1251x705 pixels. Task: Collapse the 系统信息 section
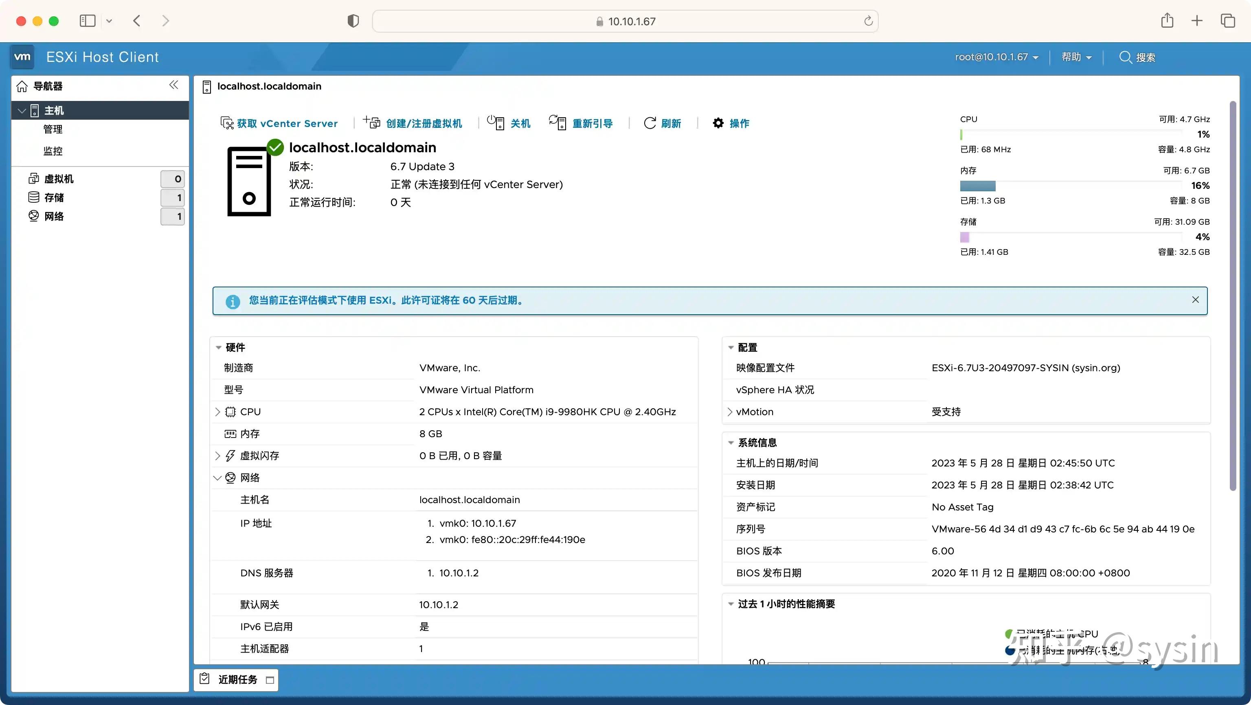(731, 442)
